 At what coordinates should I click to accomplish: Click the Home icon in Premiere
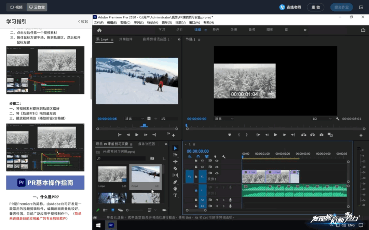(99, 30)
